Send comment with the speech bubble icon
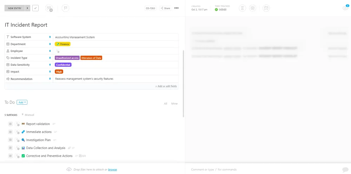Image resolution: width=351 pixels, height=174 pixels. pyautogui.click(x=345, y=169)
